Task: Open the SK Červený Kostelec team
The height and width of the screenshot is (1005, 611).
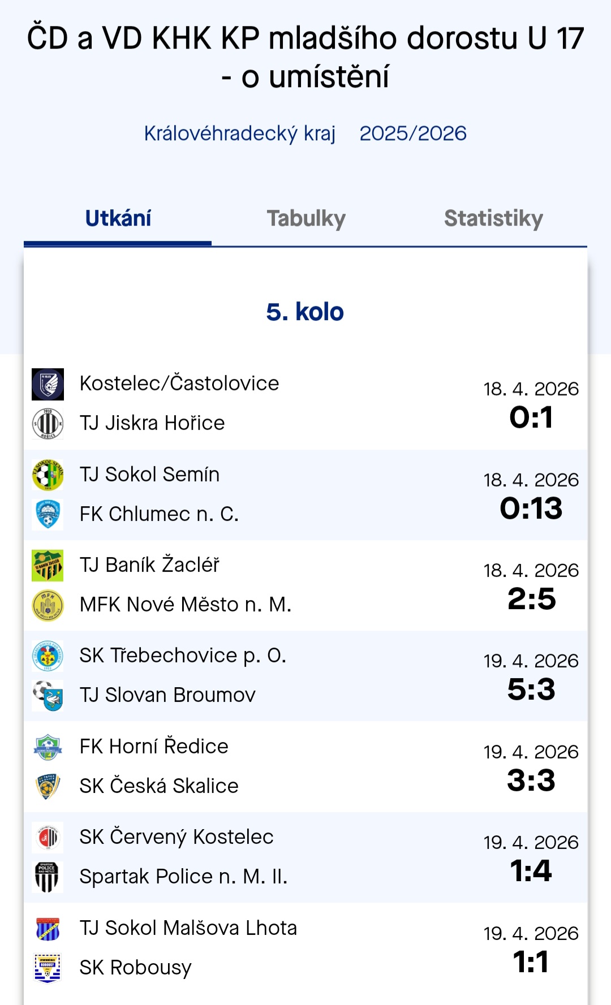Action: (177, 837)
